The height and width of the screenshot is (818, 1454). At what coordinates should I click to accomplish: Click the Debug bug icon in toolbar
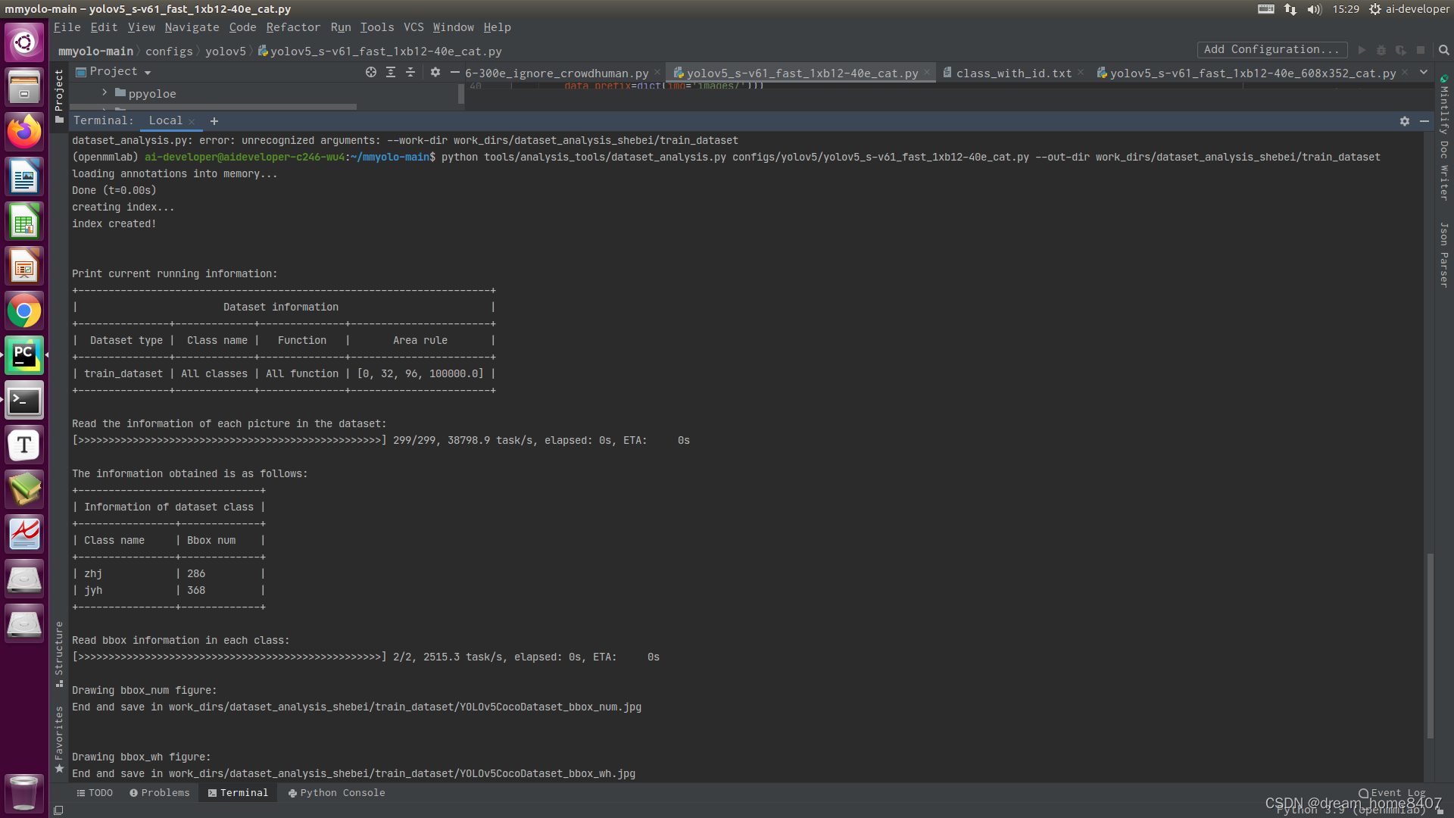click(1381, 50)
